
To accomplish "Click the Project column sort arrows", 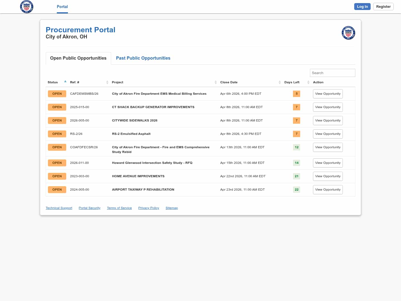I will click(216, 82).
